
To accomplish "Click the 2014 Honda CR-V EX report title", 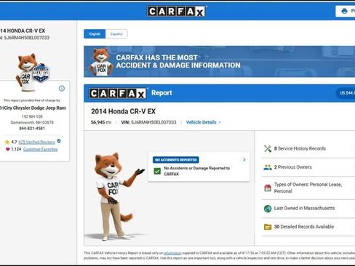I will coord(123,111).
